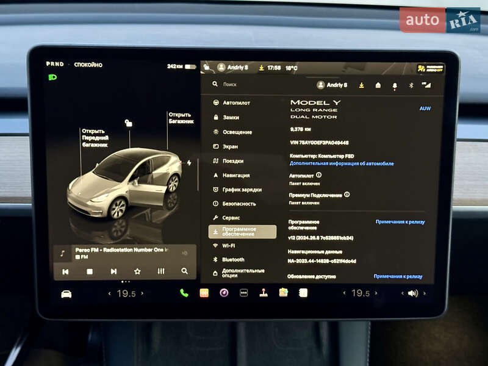This screenshot has width=488, height=366.
Task: Open the Экран display menu
Action: (x=225, y=146)
